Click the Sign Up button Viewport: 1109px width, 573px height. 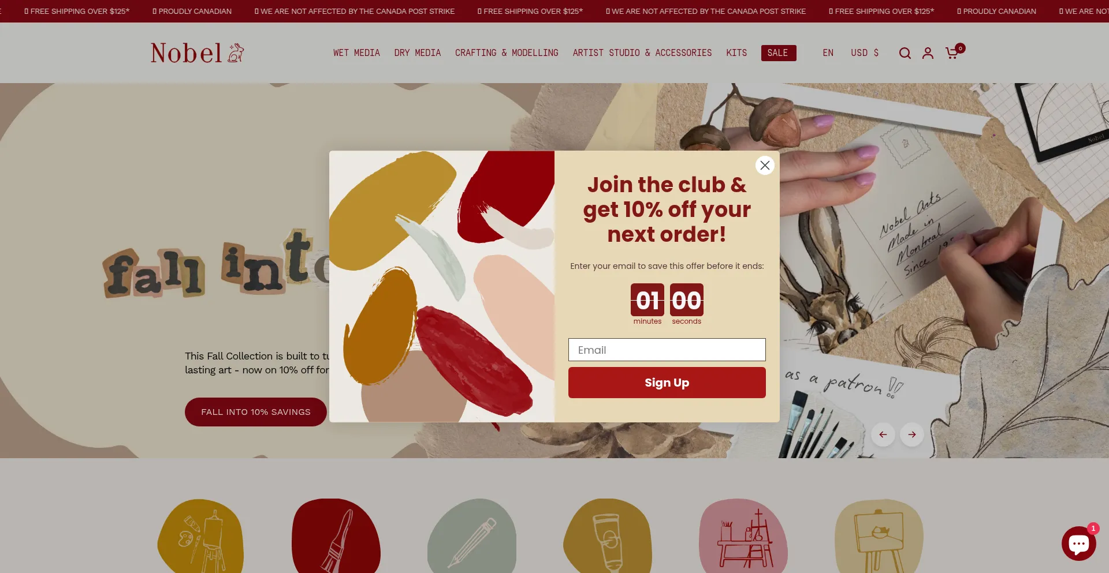667,383
